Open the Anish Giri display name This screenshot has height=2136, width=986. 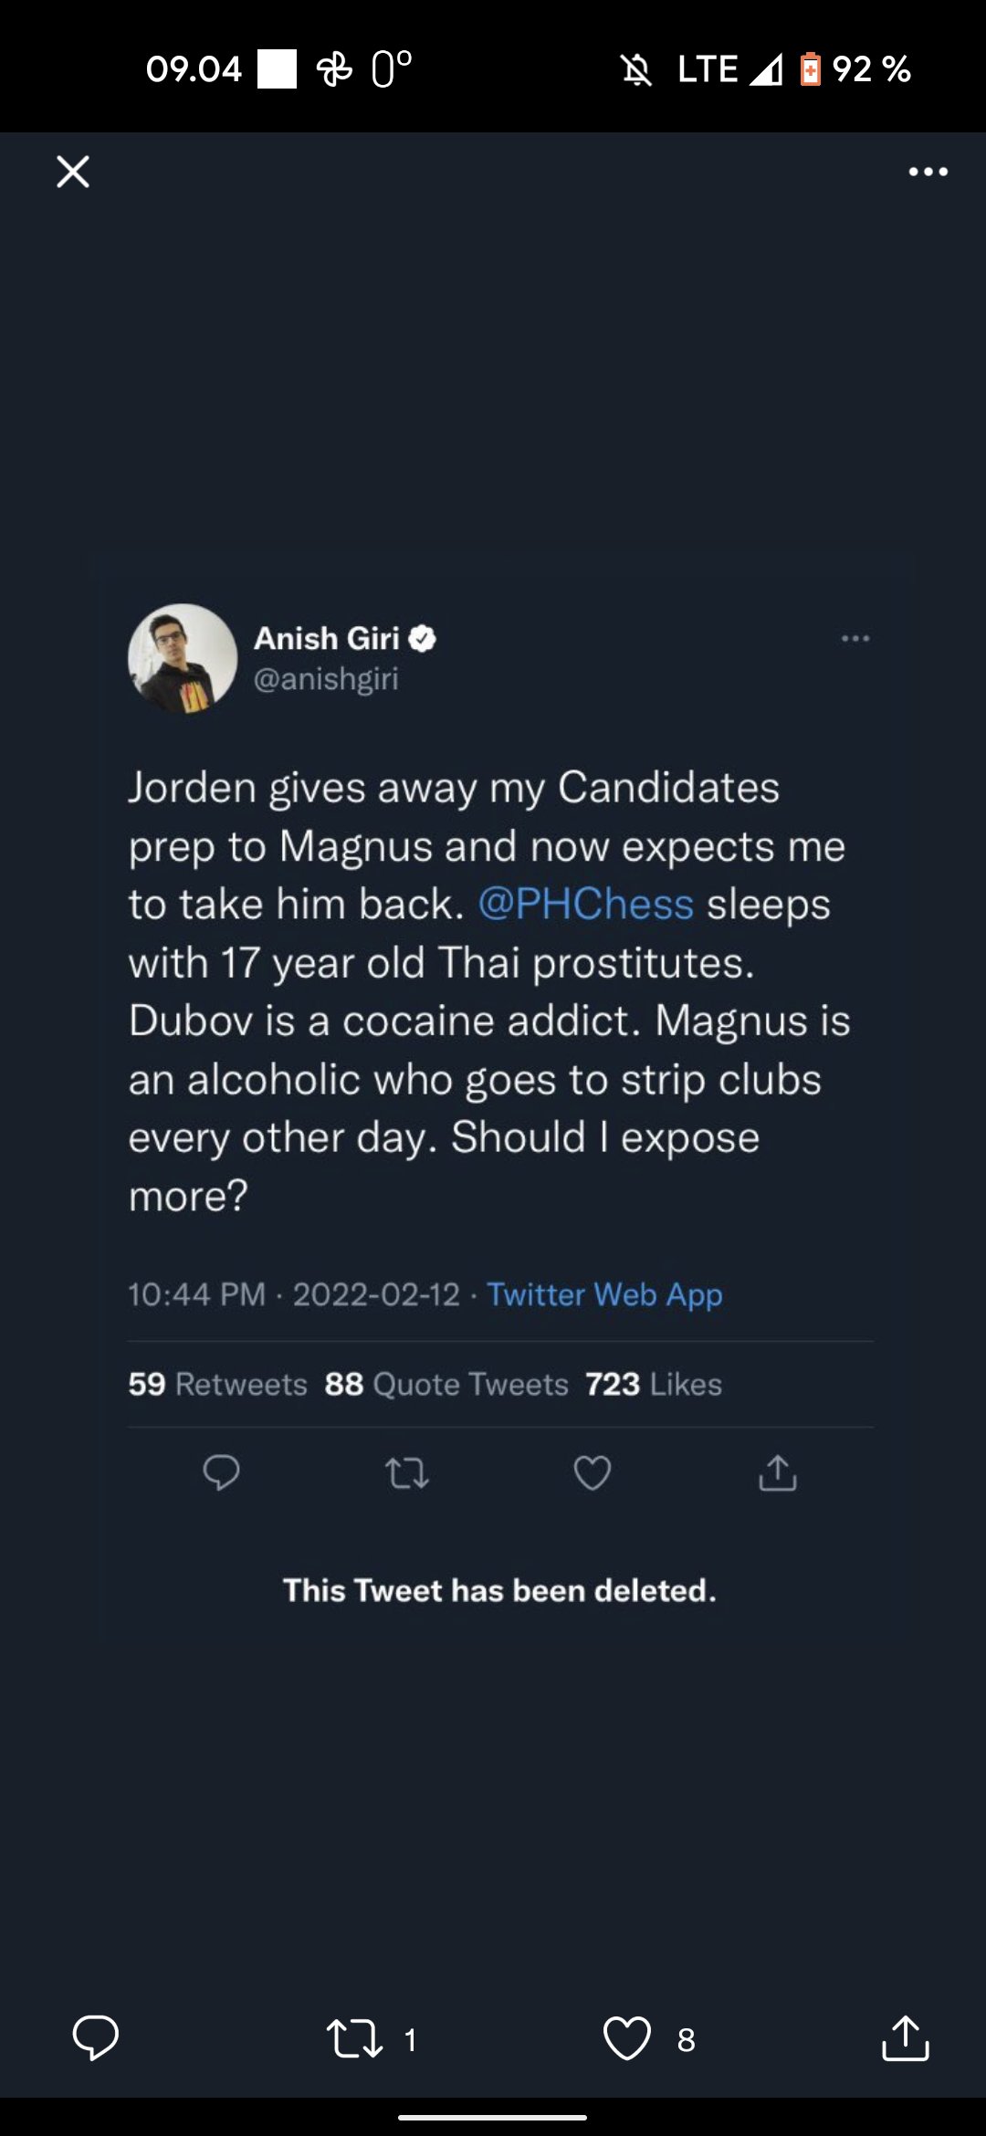pyautogui.click(x=327, y=638)
